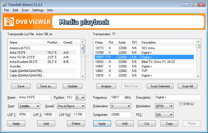Expand the Polarisation dropdown
208x133 pixels.
(x=121, y=106)
